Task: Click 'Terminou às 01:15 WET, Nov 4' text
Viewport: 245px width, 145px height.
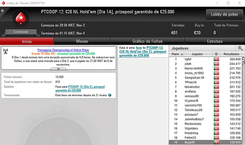Action: pos(63,33)
